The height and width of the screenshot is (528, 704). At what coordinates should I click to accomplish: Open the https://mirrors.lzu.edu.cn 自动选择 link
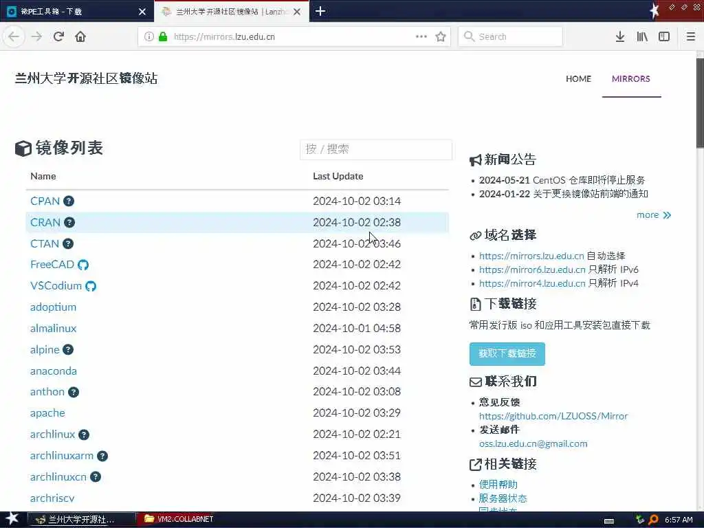[x=531, y=256]
